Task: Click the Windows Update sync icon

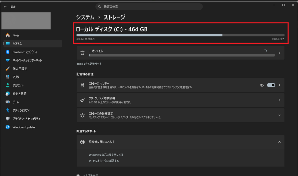Action: tap(8, 127)
